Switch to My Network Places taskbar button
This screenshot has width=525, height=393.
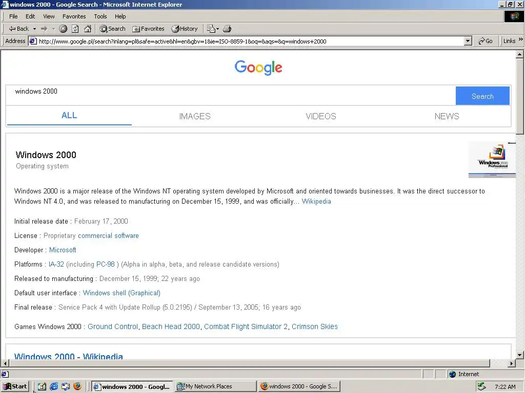pos(215,387)
